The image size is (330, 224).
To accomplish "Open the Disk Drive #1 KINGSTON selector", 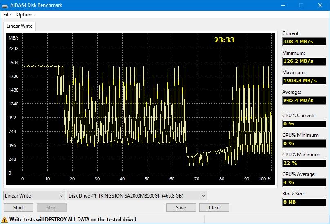I will tap(137, 195).
